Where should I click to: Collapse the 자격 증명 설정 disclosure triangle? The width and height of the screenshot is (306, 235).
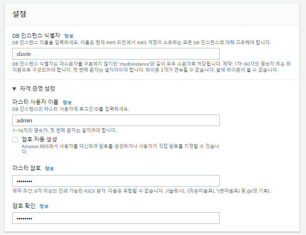coord(14,89)
